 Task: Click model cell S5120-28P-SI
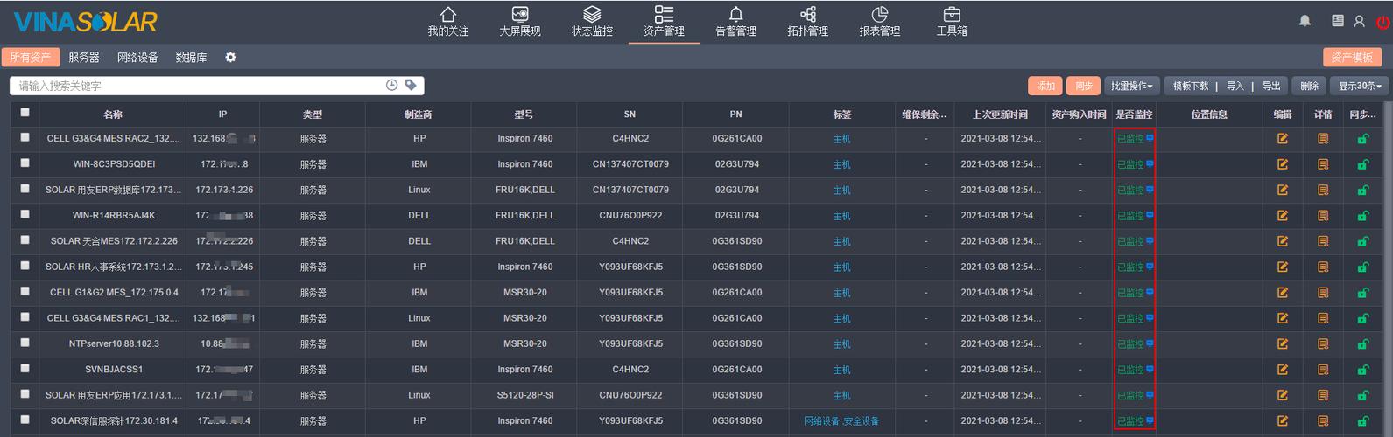(x=525, y=395)
